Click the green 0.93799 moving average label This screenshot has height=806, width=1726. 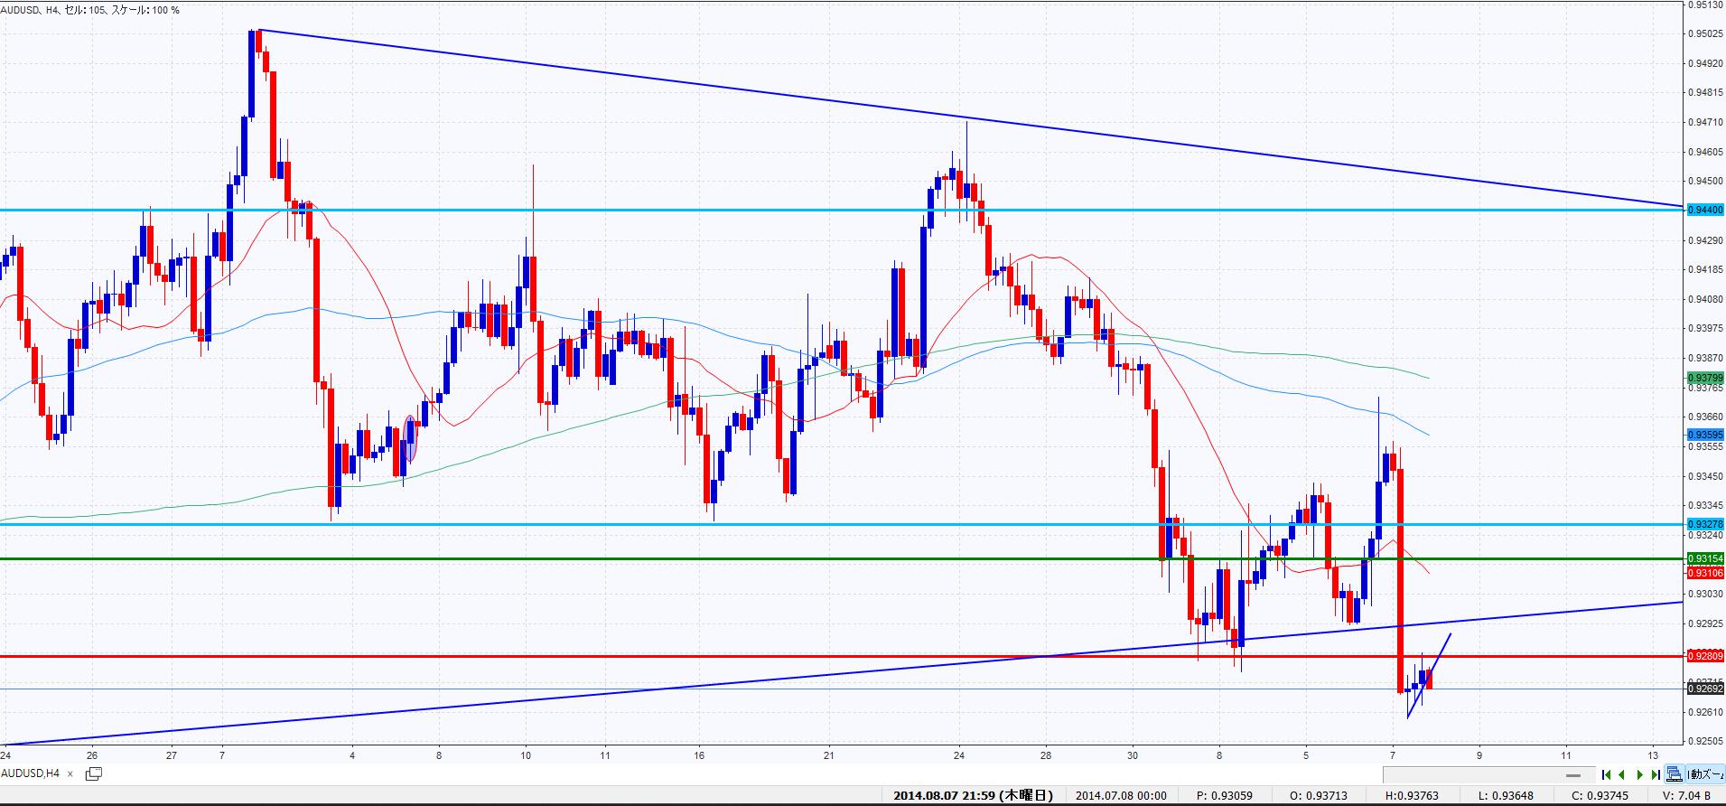point(1705,378)
